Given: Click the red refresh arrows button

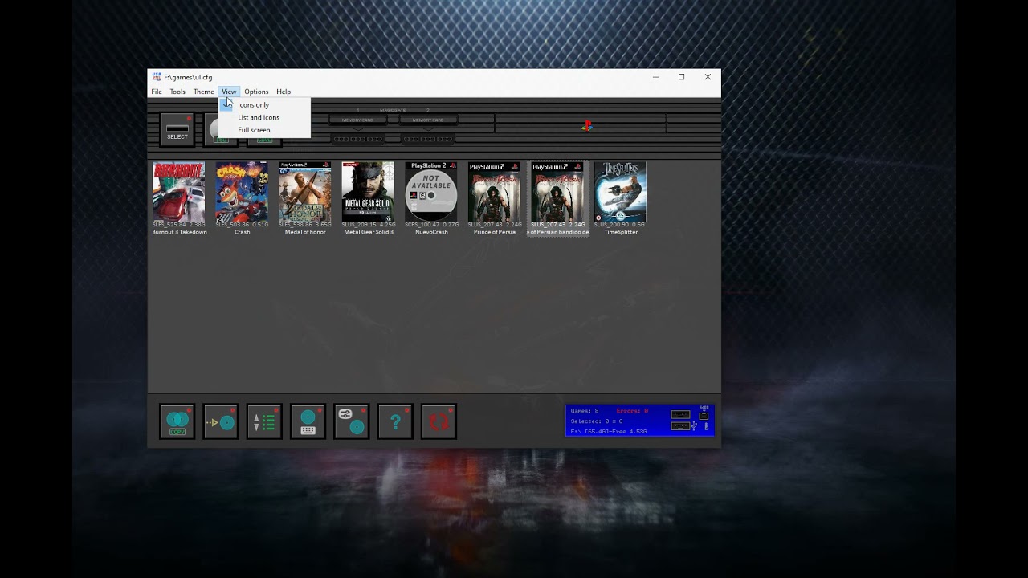Looking at the screenshot, I should (x=439, y=421).
